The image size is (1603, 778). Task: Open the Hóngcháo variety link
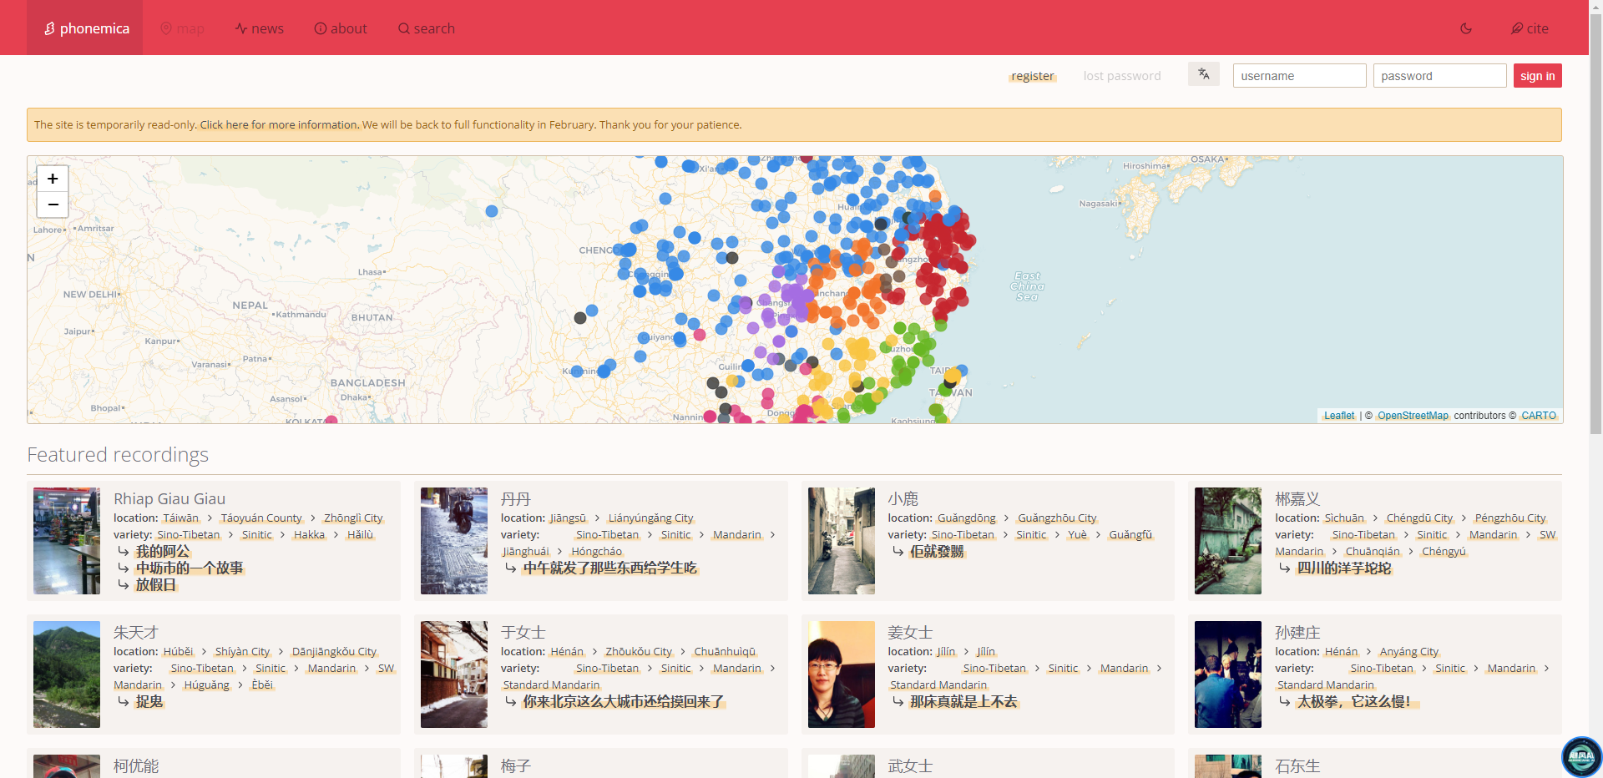[x=596, y=552]
